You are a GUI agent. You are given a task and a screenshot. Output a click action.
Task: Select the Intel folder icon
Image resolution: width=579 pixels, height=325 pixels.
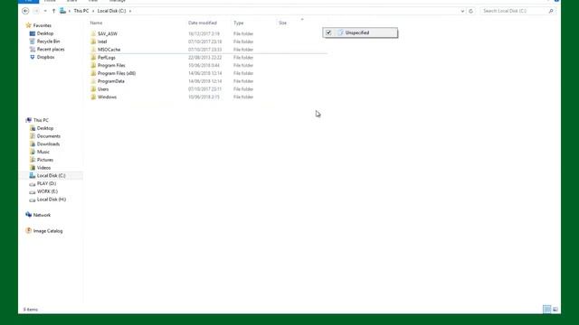[93, 42]
